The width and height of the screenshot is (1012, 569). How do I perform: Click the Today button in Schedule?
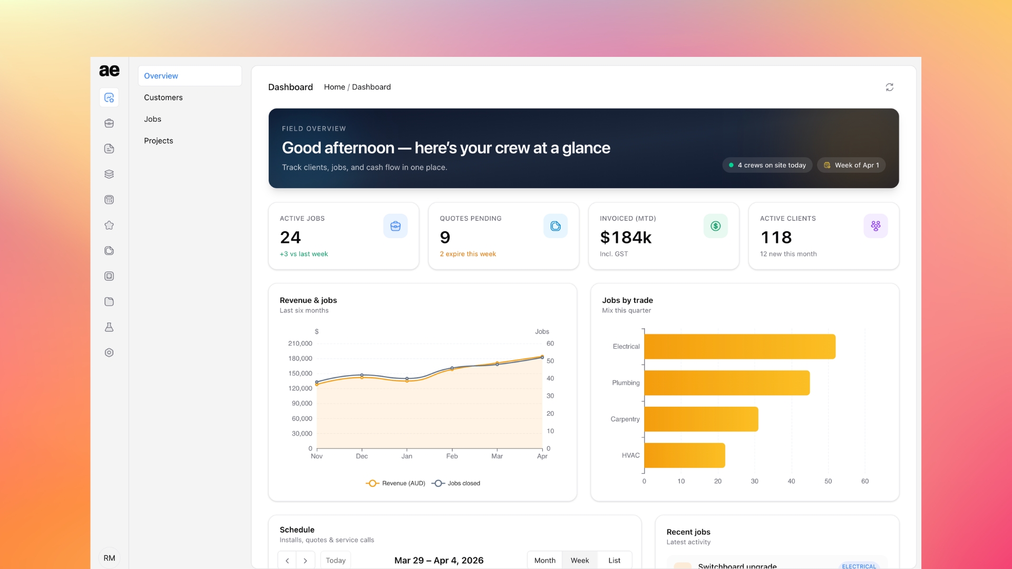[336, 560]
